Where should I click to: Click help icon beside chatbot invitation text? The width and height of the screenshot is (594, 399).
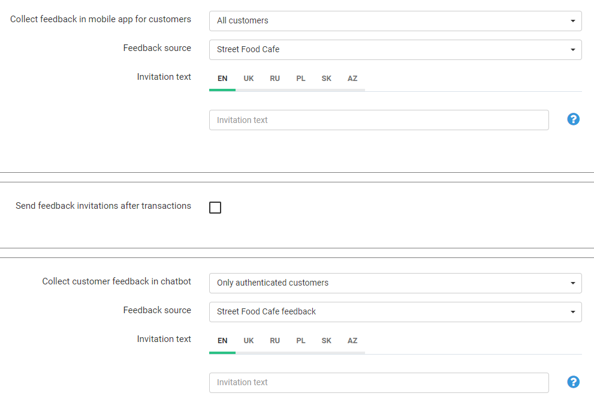coord(573,382)
